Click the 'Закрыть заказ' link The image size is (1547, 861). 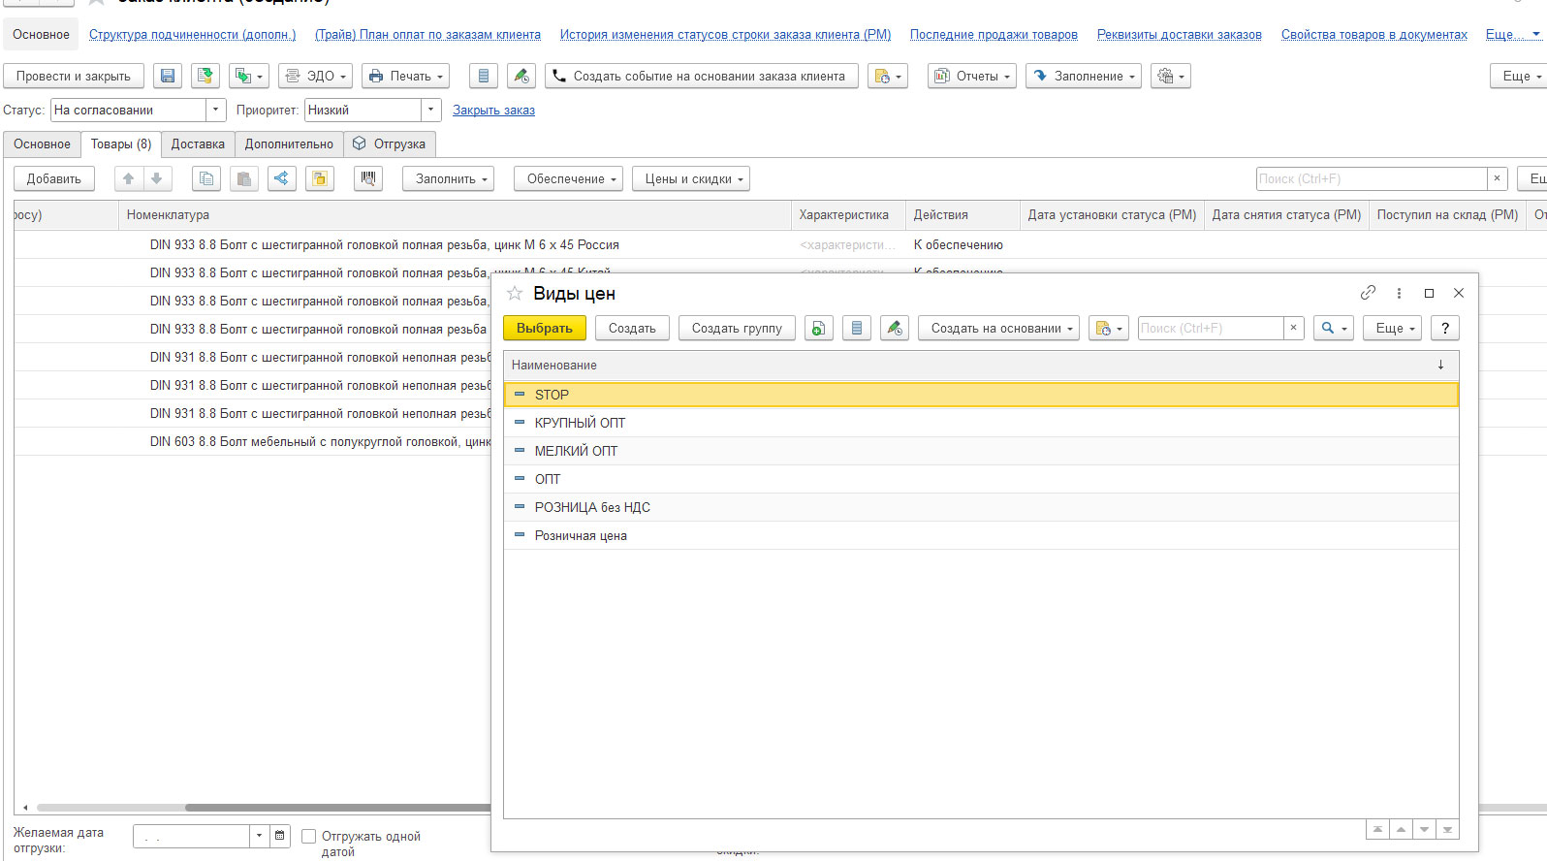coord(493,111)
